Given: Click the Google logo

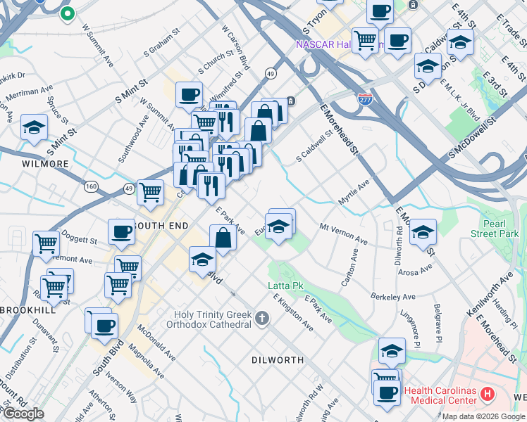Looking at the screenshot, I should (23, 414).
